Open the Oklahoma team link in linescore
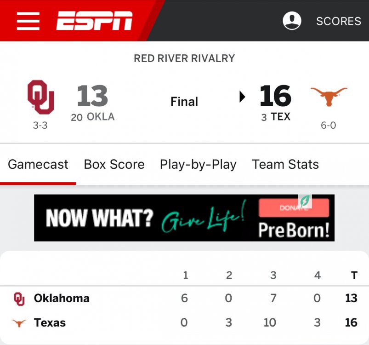This screenshot has width=369, height=345. coord(62,299)
